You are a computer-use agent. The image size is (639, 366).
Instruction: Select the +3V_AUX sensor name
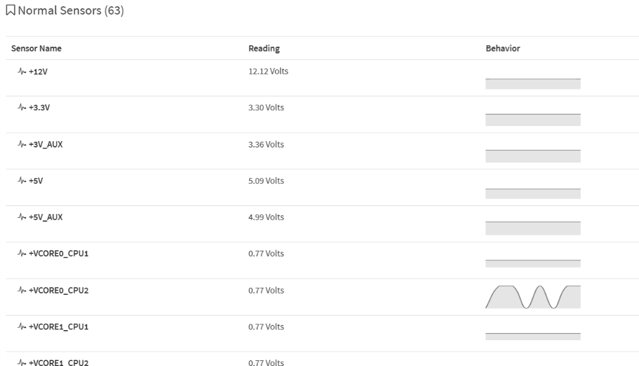coord(46,144)
